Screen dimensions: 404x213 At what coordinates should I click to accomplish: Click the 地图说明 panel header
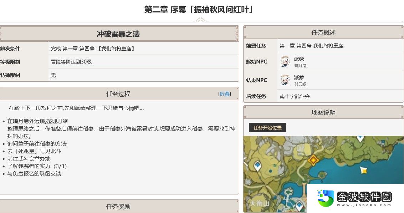tap(323, 112)
